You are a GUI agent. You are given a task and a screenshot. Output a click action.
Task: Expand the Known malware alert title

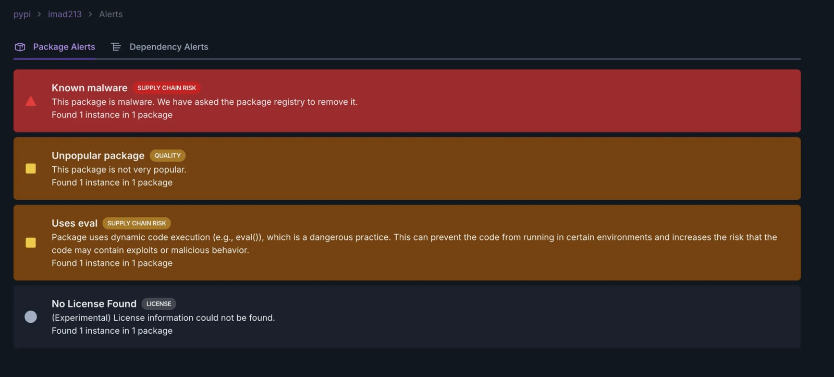[90, 88]
